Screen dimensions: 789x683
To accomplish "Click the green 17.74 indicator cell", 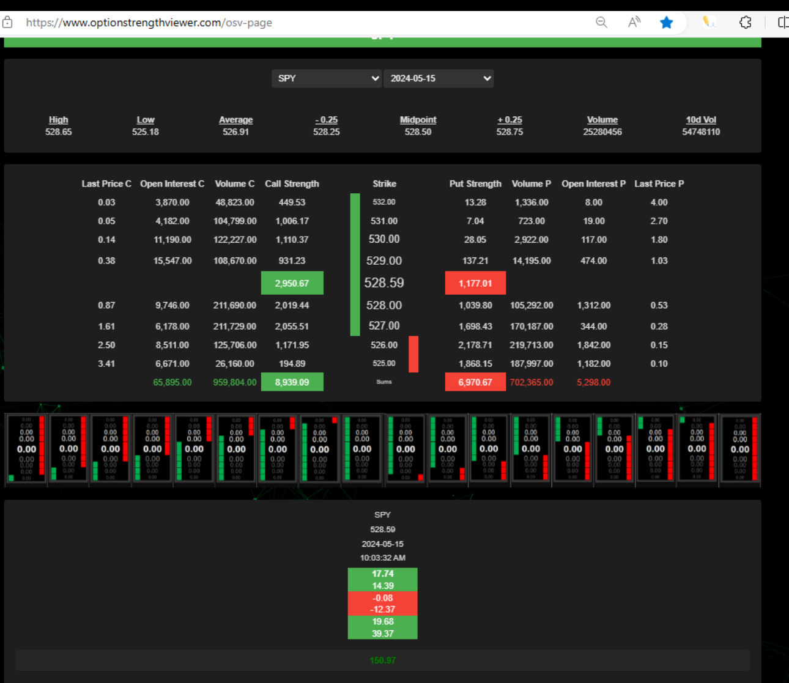I will point(383,574).
